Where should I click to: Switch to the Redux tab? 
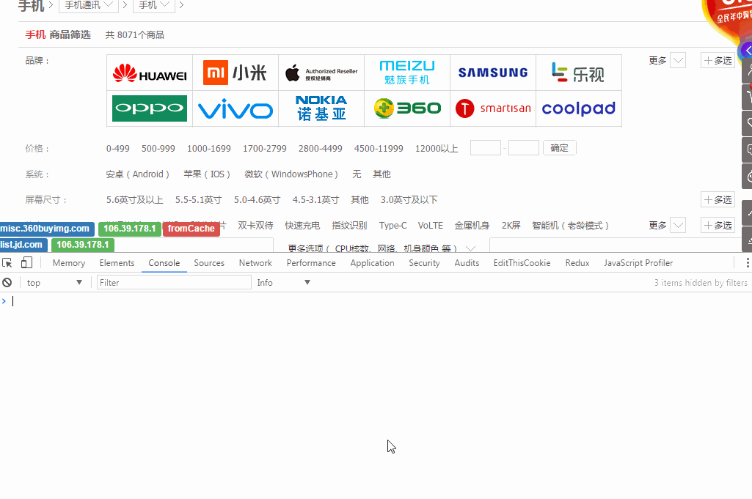577,263
